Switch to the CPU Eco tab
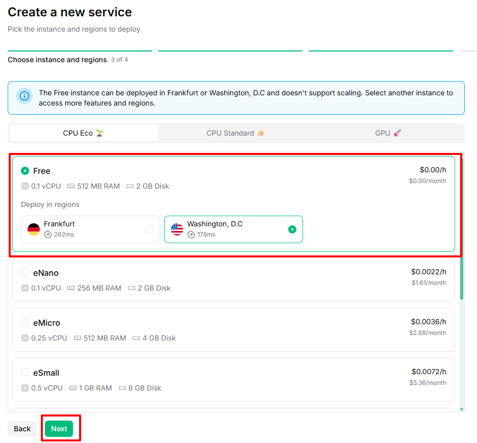Image resolution: width=477 pixels, height=443 pixels. pyautogui.click(x=83, y=133)
